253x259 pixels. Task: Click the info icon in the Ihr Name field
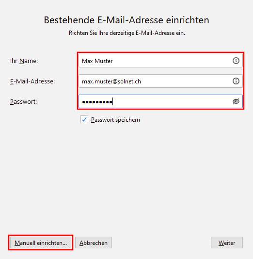point(236,61)
